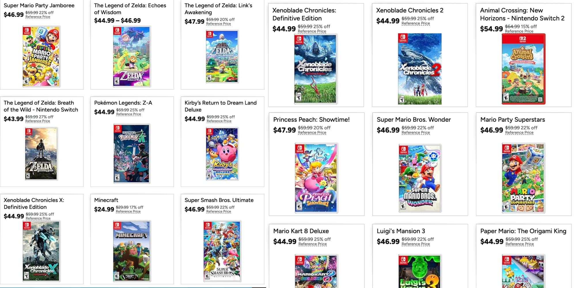The height and width of the screenshot is (288, 576).
Task: Open the Super Mario Party Jamboree cover image
Action: (x=41, y=56)
